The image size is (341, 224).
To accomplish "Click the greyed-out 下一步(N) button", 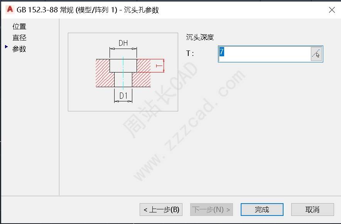I will click(x=211, y=209).
